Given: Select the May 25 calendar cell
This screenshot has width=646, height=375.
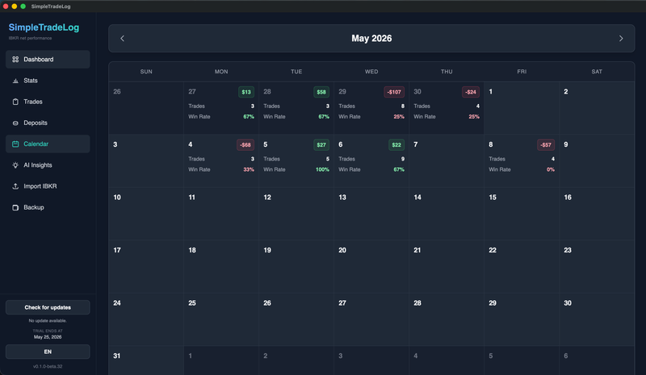Looking at the screenshot, I should (x=221, y=319).
